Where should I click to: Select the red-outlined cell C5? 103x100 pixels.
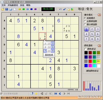[x=42, y=36]
